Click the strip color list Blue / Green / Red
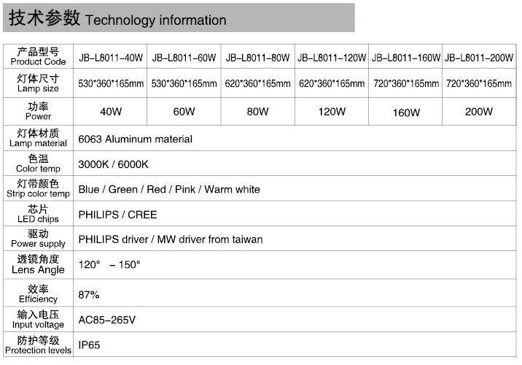The width and height of the screenshot is (522, 365). 169,190
